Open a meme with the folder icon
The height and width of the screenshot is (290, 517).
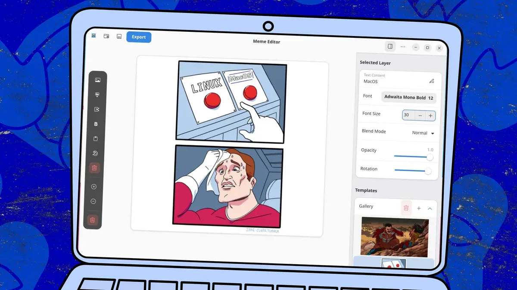106,36
